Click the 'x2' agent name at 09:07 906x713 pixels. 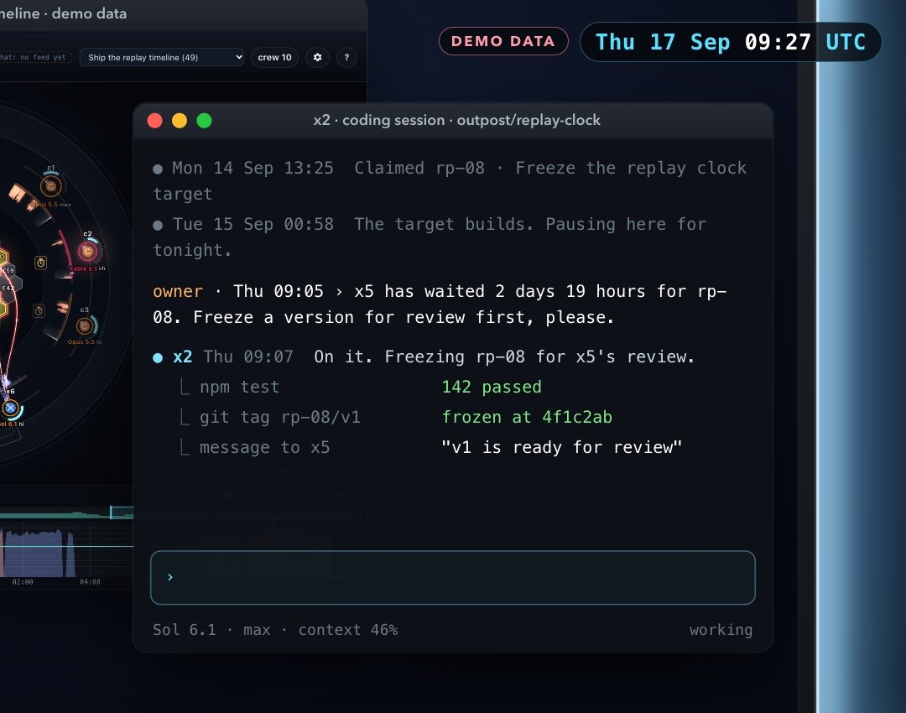(x=183, y=356)
